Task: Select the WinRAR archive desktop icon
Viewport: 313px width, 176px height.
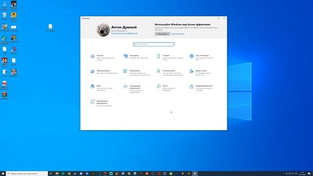Action: (x=4, y=95)
